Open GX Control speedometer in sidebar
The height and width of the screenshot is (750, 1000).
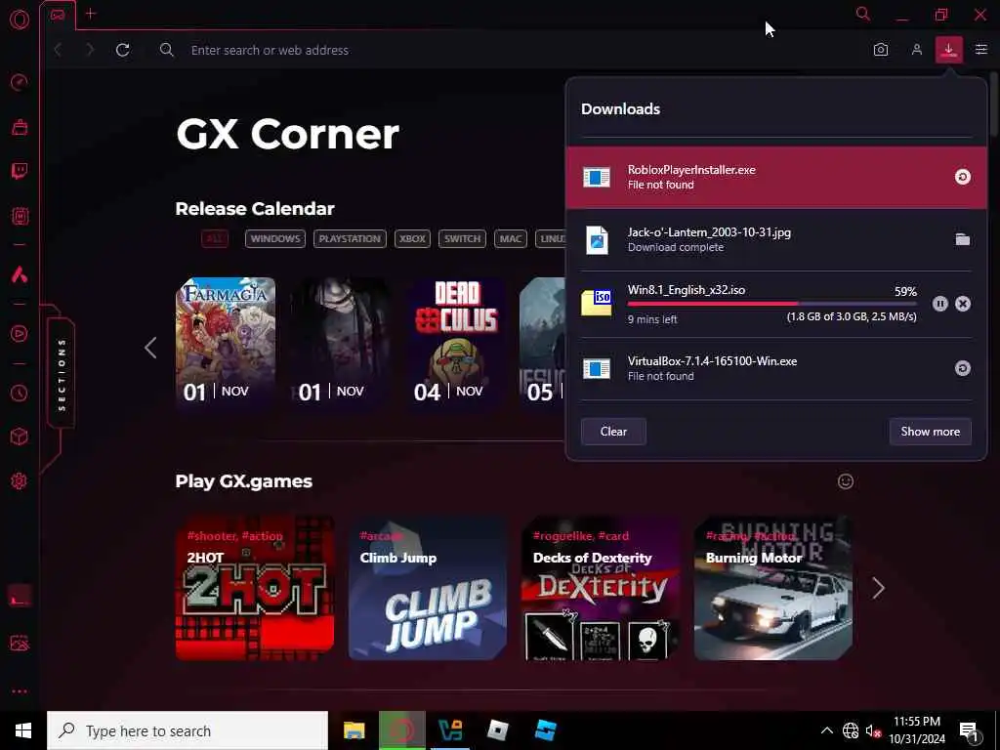click(20, 82)
